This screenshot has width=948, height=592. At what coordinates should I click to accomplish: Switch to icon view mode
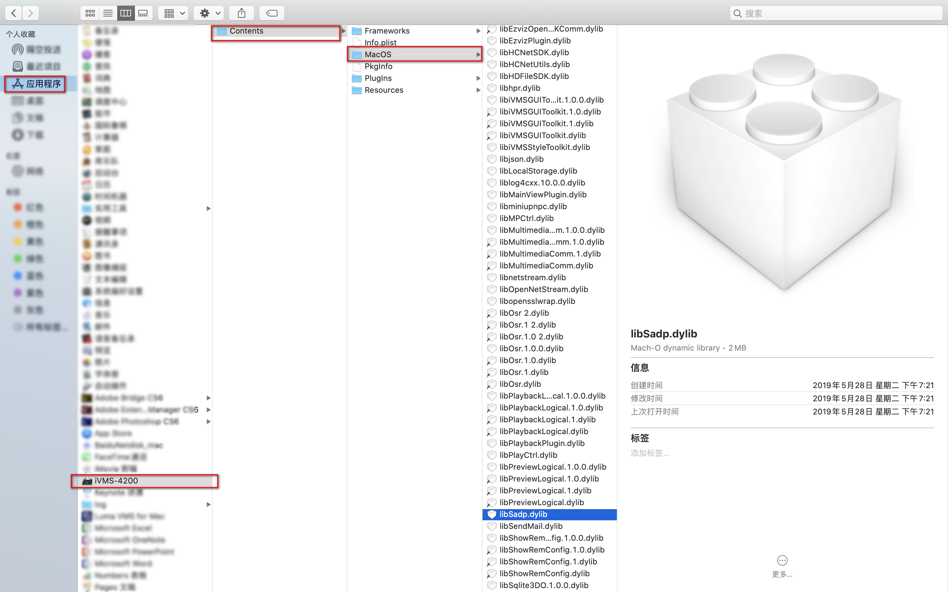click(x=90, y=13)
